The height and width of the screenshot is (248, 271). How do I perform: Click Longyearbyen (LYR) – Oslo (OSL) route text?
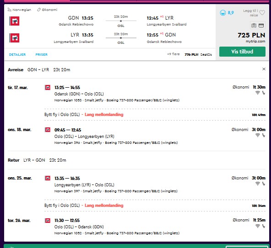(x=84, y=185)
